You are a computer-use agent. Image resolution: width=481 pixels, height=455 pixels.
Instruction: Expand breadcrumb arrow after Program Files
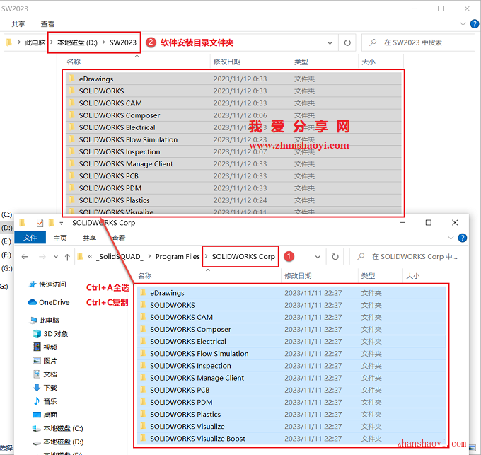206,256
